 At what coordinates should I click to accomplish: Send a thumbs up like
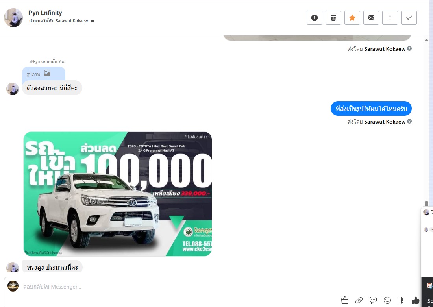415,300
